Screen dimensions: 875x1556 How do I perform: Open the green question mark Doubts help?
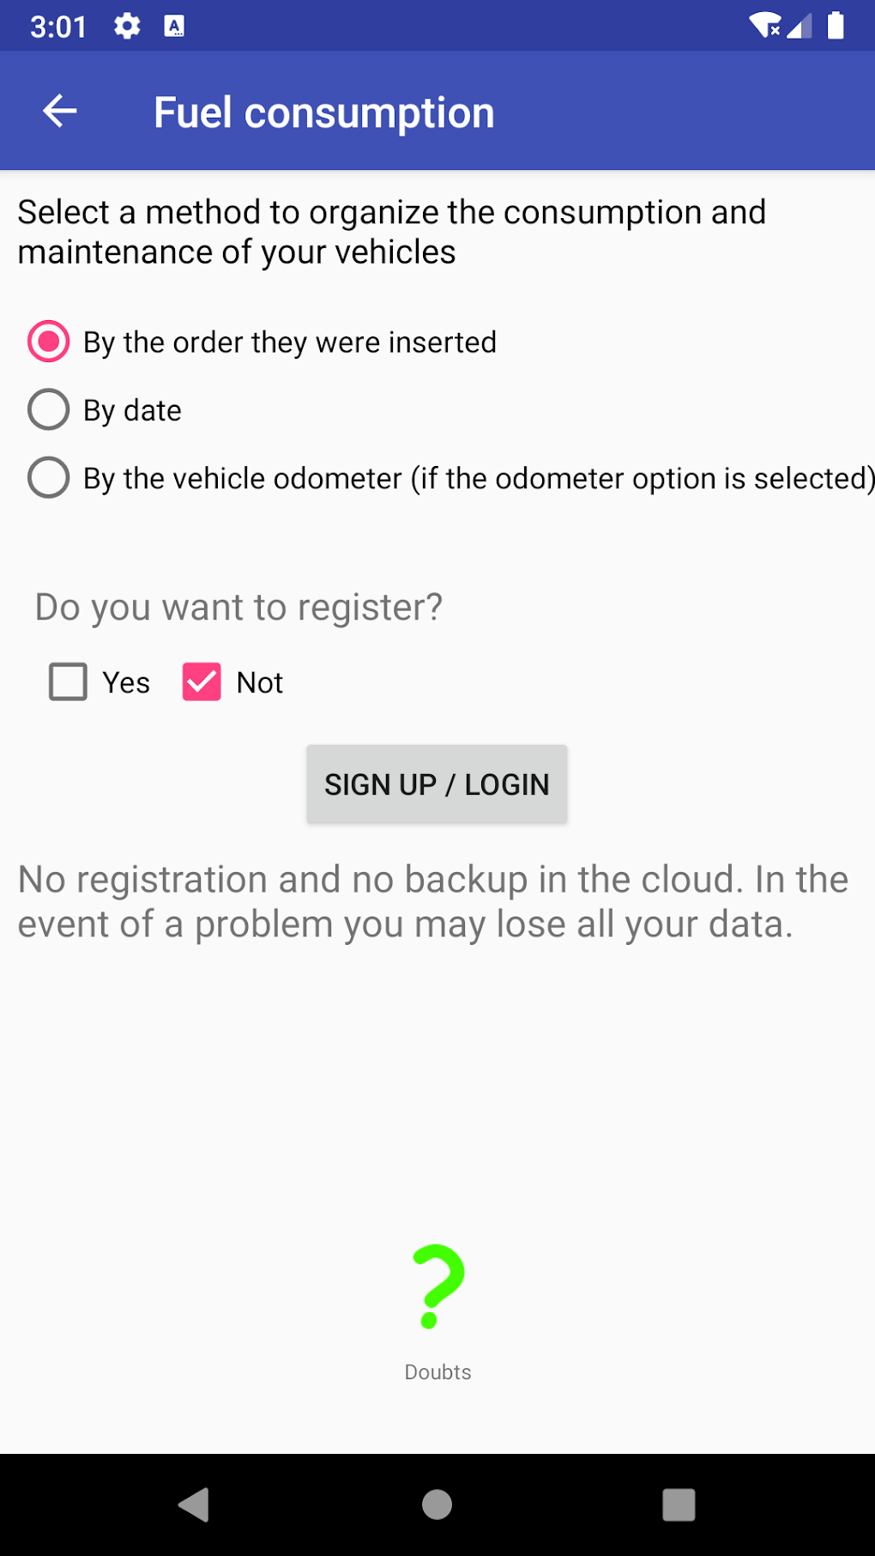[437, 1287]
